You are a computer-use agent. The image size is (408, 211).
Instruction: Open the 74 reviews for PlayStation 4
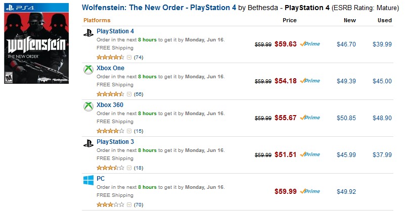coord(139,58)
